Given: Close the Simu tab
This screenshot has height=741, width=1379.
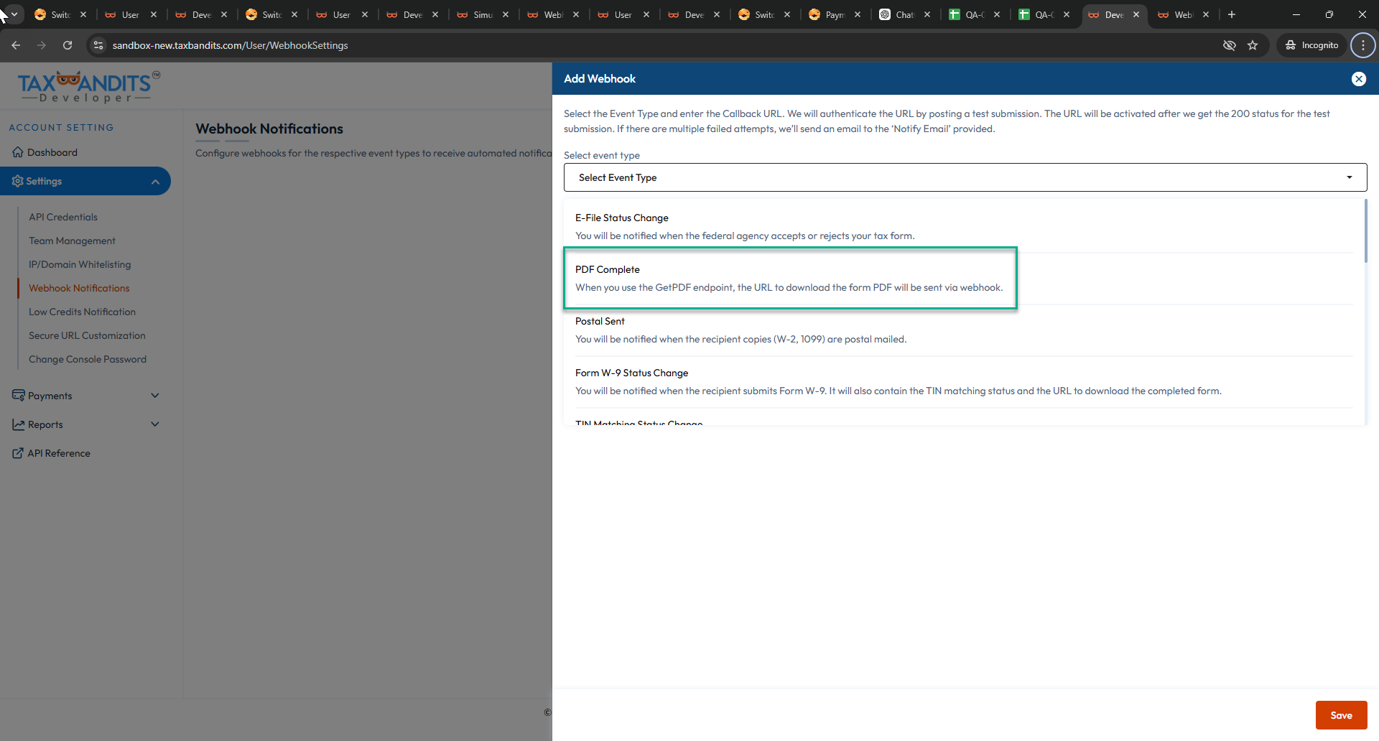Looking at the screenshot, I should [506, 14].
